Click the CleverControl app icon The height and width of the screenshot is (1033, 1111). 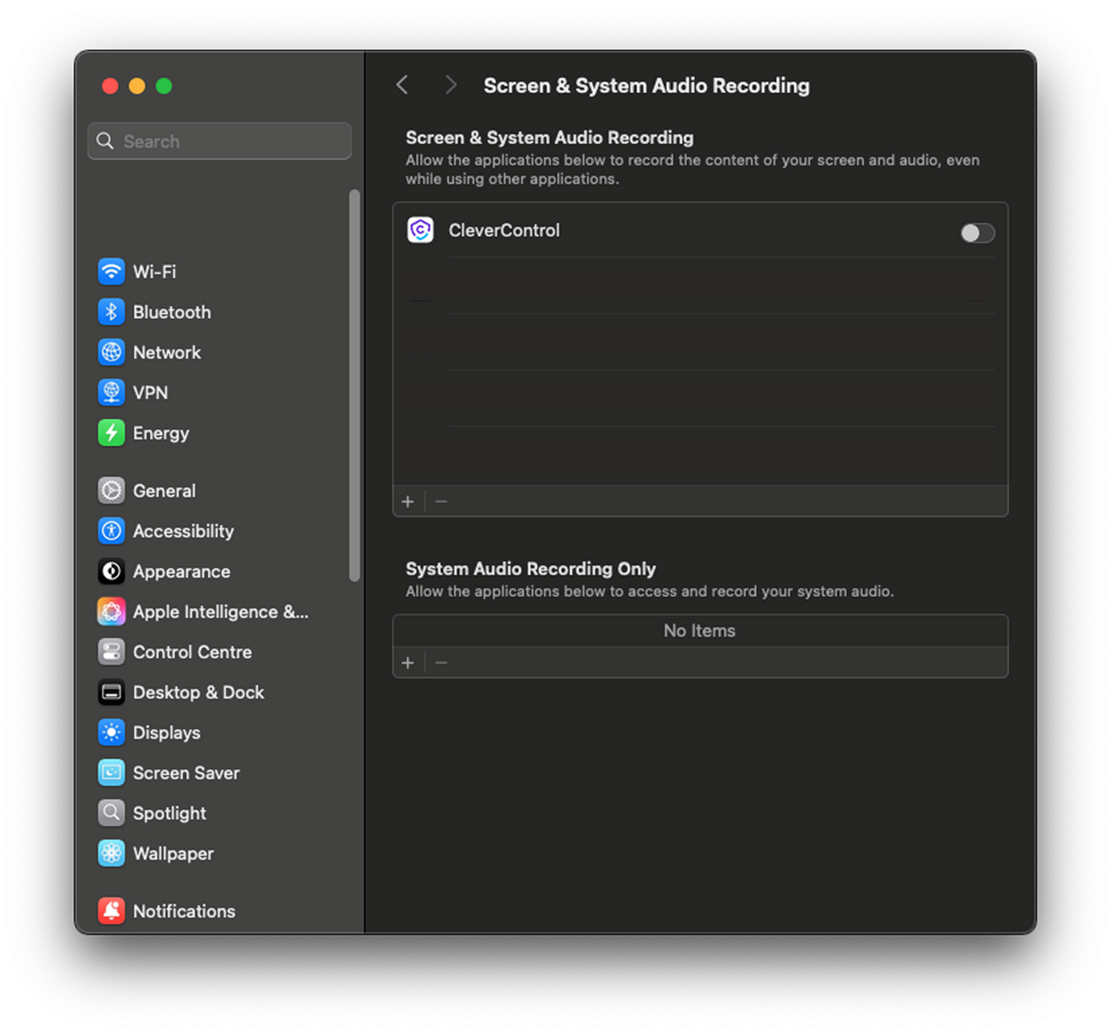(x=420, y=230)
